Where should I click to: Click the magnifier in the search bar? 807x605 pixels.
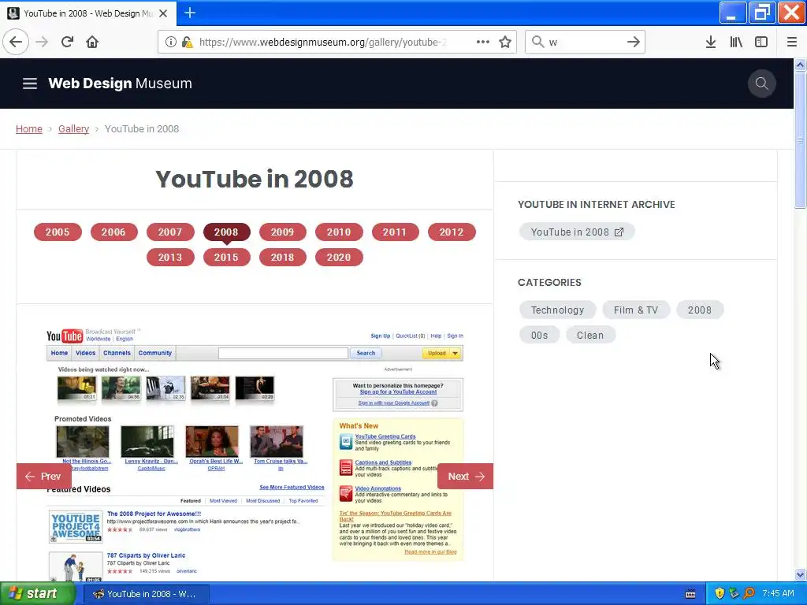point(537,42)
